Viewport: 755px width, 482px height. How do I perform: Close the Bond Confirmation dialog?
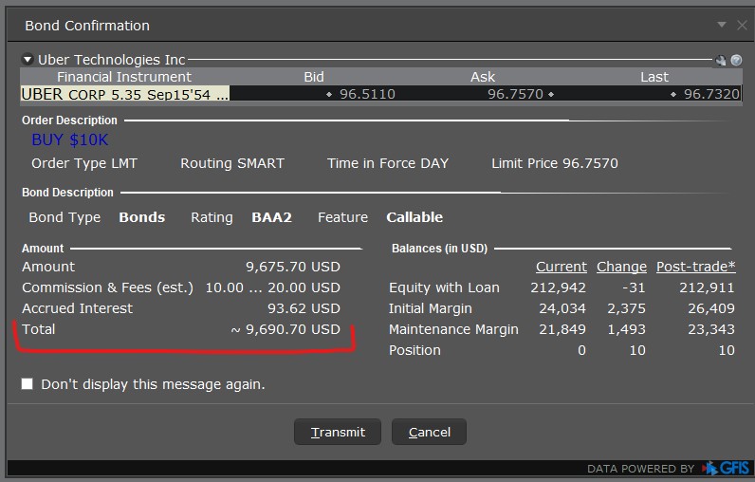[742, 25]
